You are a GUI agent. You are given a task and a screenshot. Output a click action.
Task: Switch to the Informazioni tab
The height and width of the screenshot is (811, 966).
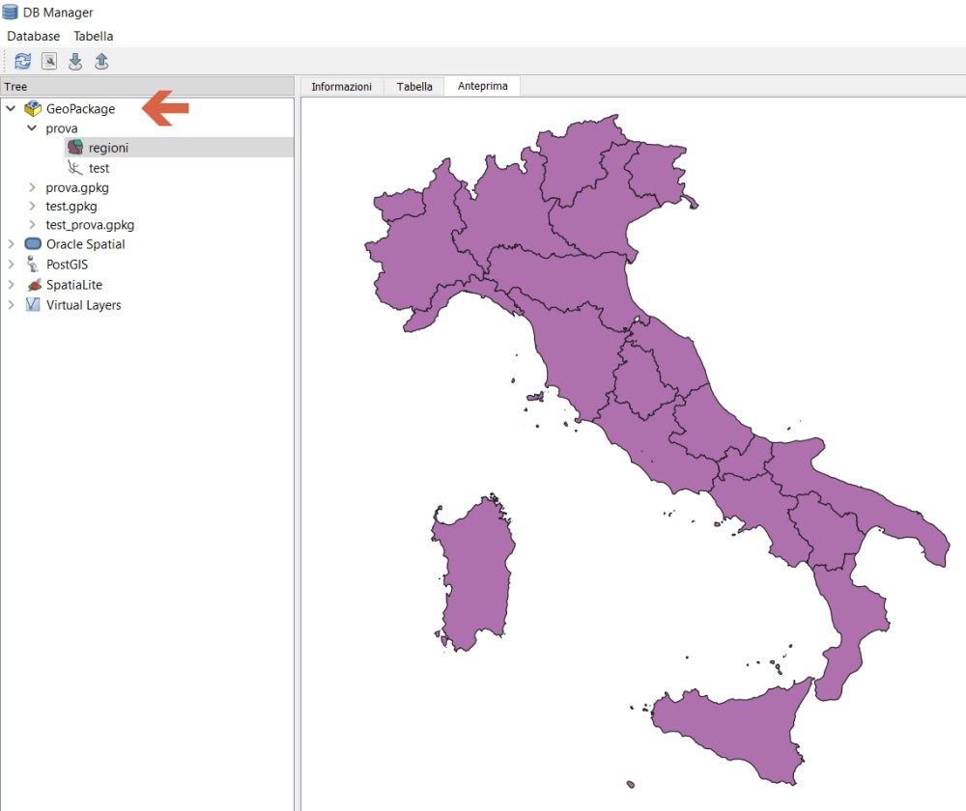tap(342, 86)
